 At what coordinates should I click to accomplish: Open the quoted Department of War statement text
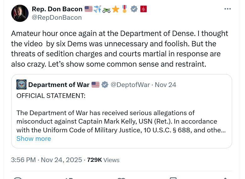click(121, 121)
